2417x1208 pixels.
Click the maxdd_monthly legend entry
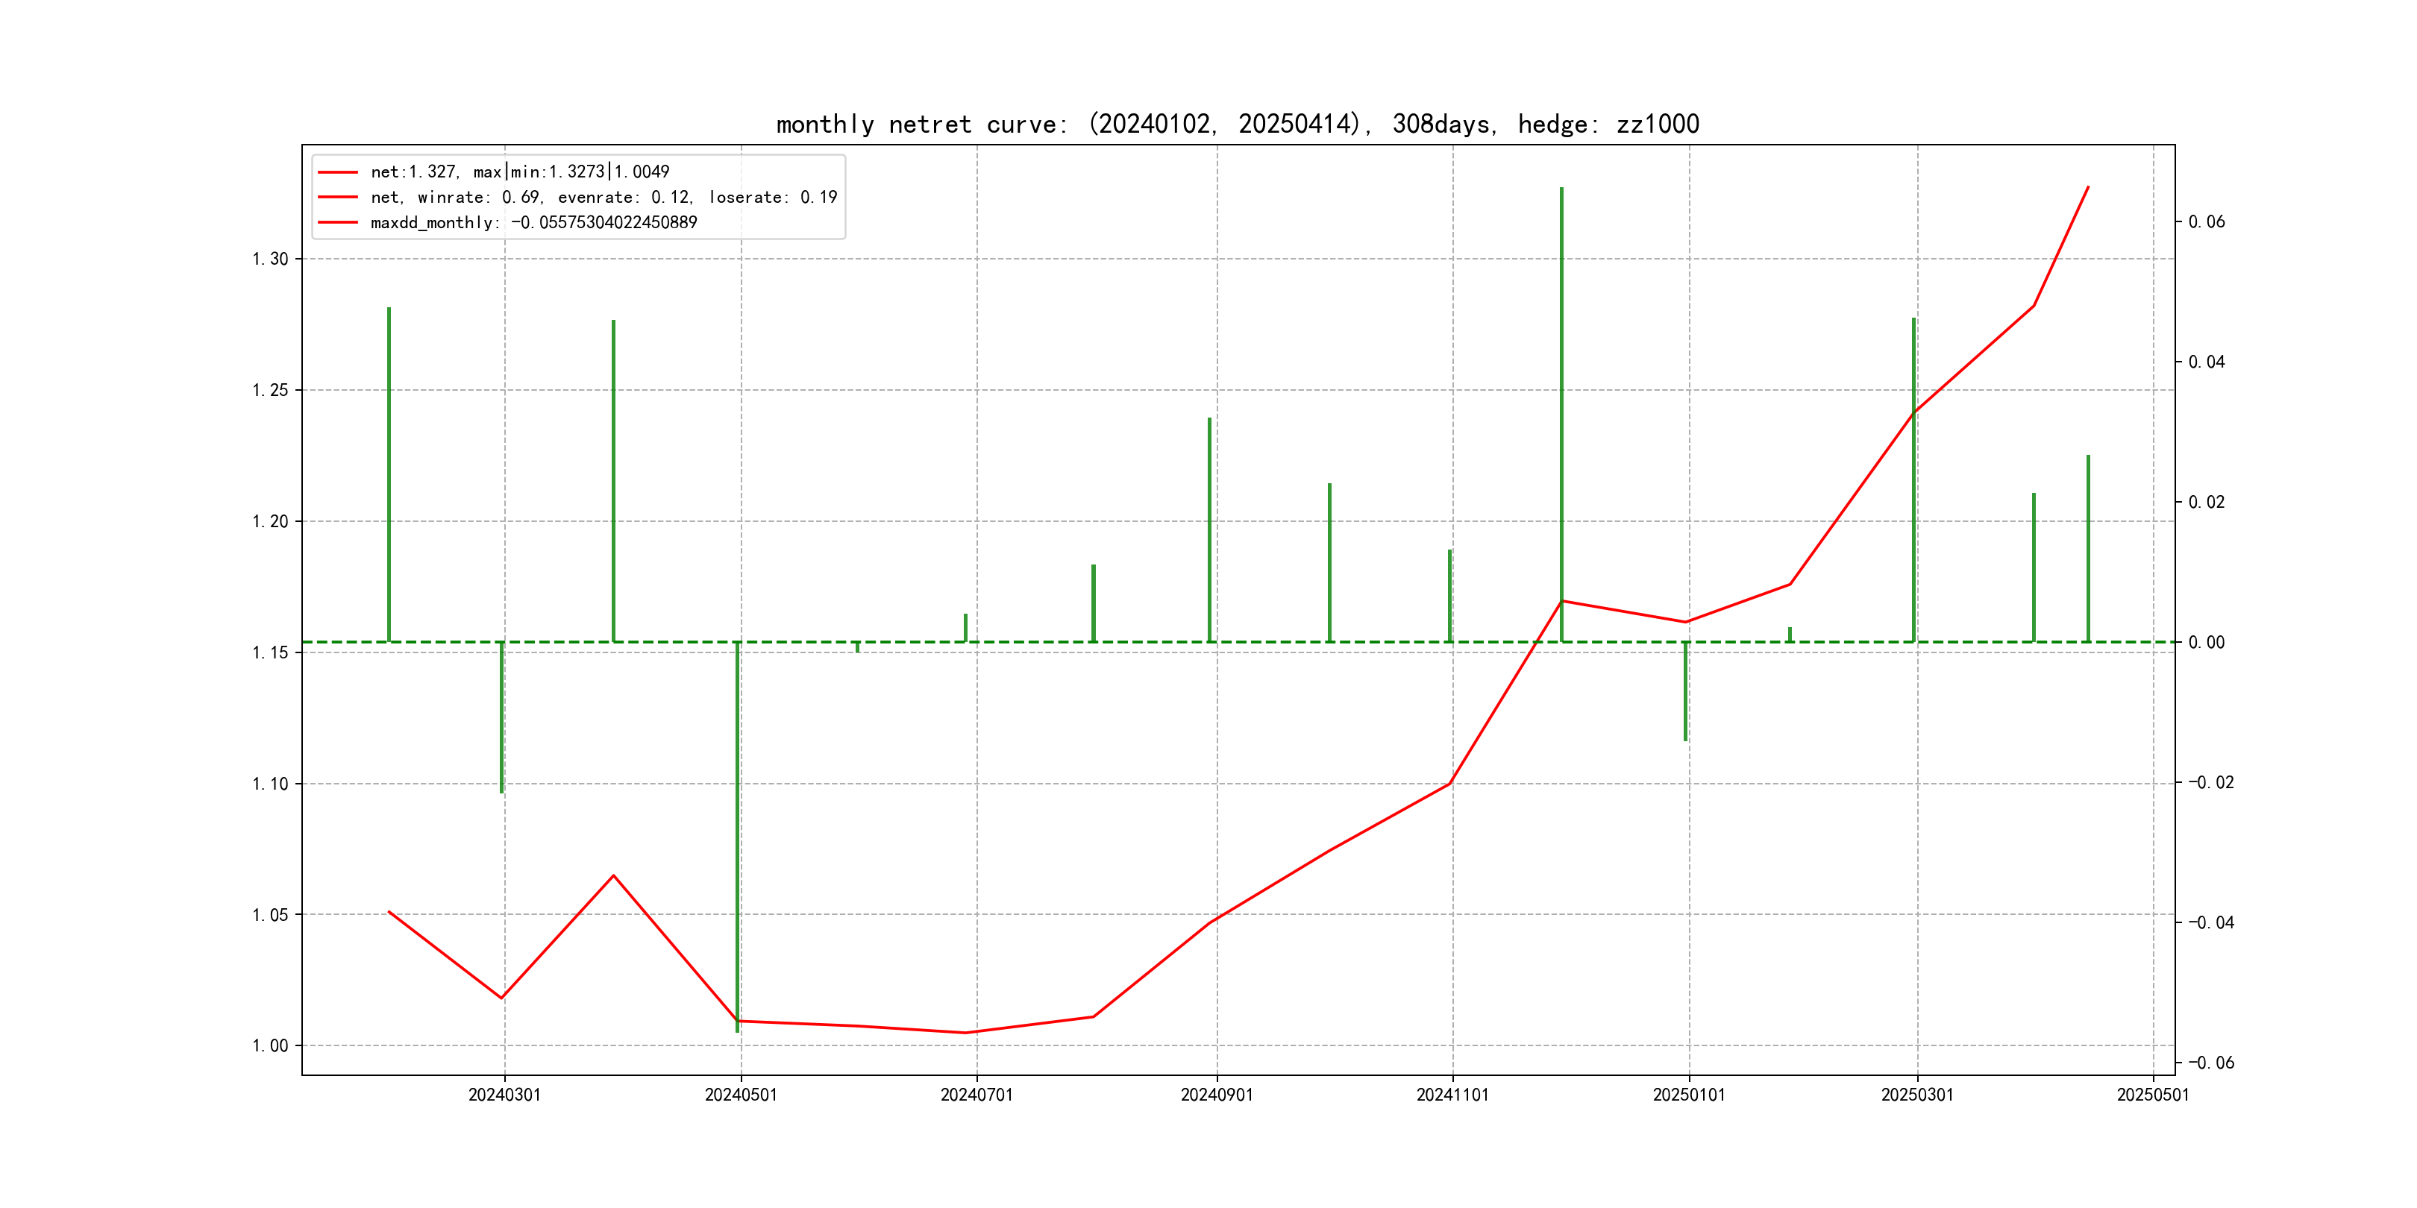click(533, 222)
